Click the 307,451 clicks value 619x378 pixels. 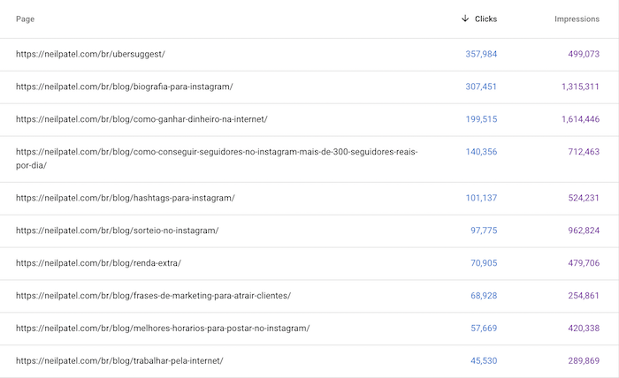click(x=481, y=87)
